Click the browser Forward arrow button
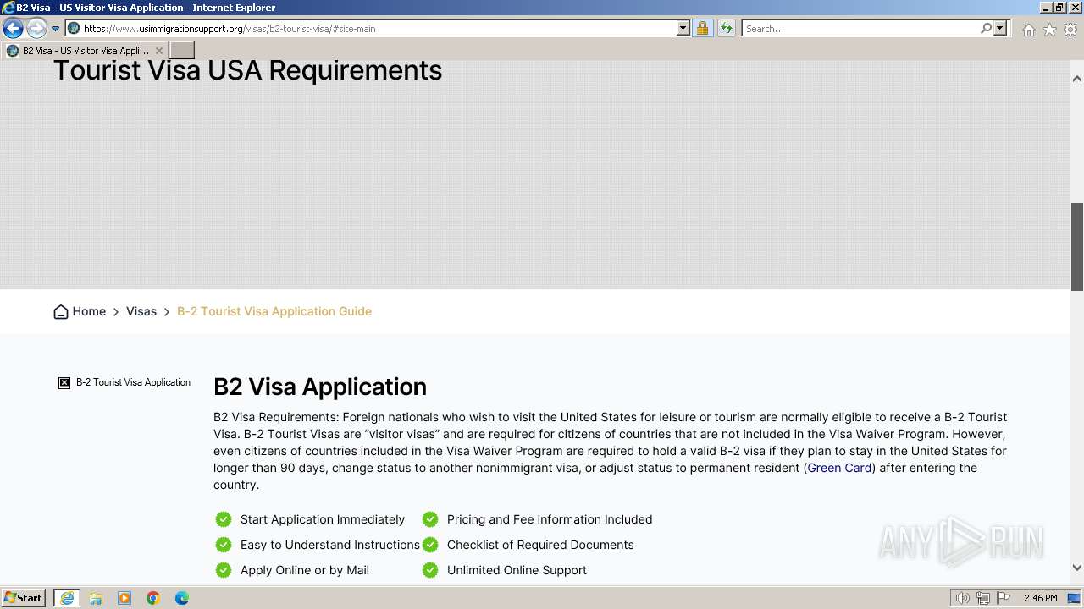Viewport: 1084px width, 609px height. click(x=36, y=29)
